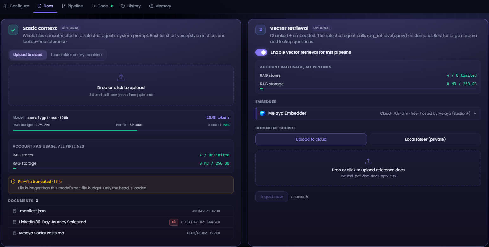Select Local folder on my machine option

coord(76,55)
